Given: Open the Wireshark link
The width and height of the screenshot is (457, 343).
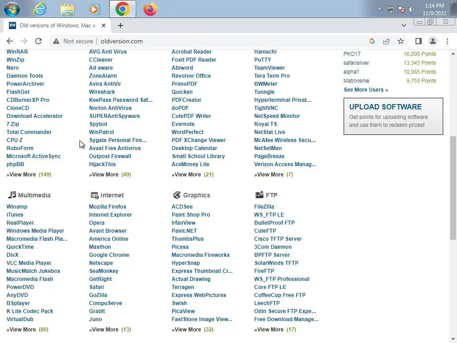Looking at the screenshot, I should (102, 92).
